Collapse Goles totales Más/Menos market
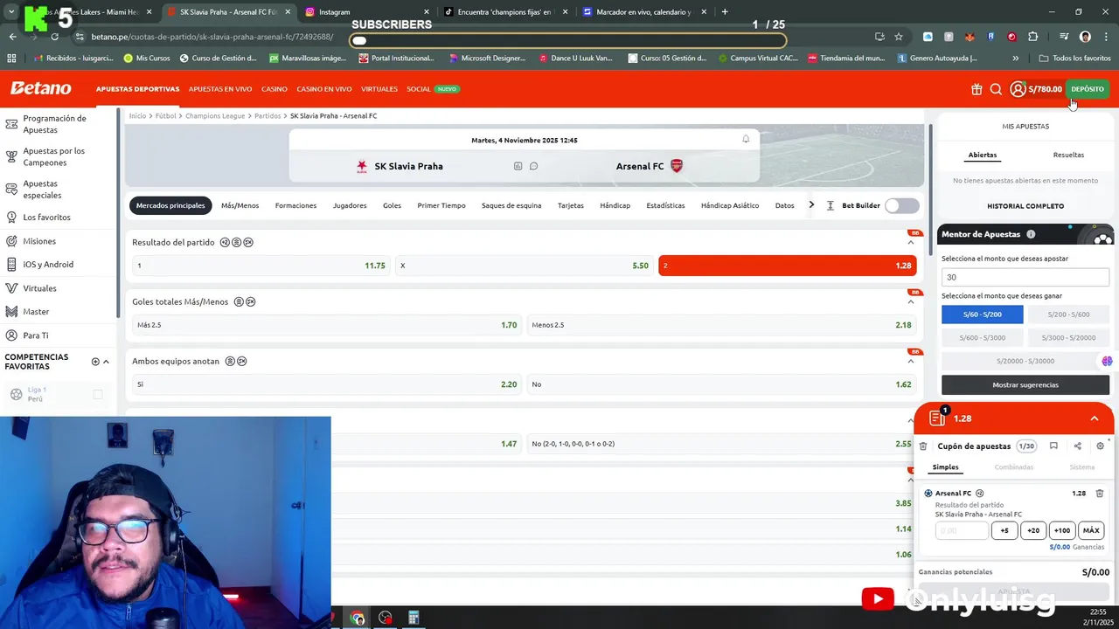The height and width of the screenshot is (629, 1119). point(911,302)
